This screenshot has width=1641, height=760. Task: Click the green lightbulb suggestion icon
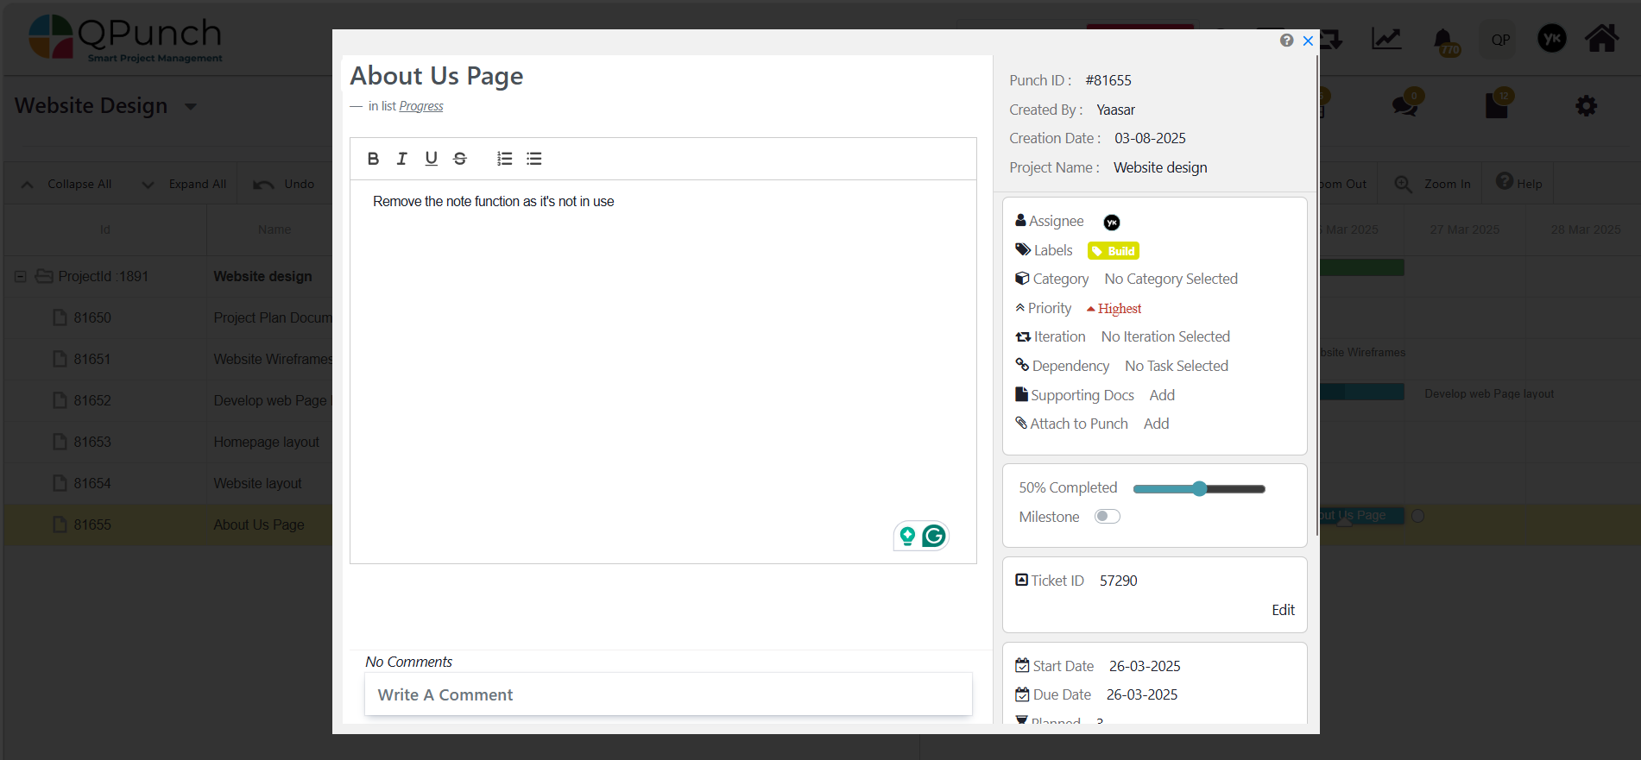(x=907, y=537)
